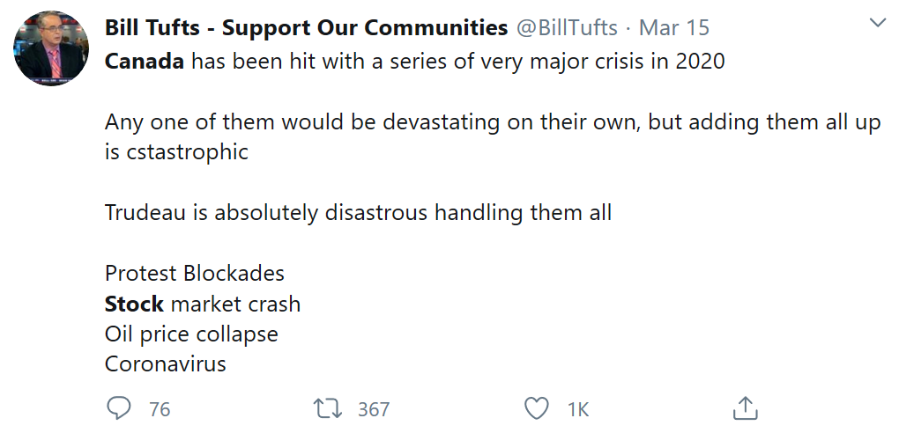Viewport: 899px width, 433px height.
Task: Open Bill Tufts' profile picture
Action: (x=51, y=49)
